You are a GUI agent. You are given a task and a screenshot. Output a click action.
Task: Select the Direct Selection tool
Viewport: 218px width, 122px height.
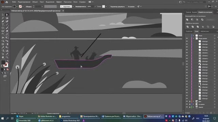(7, 15)
